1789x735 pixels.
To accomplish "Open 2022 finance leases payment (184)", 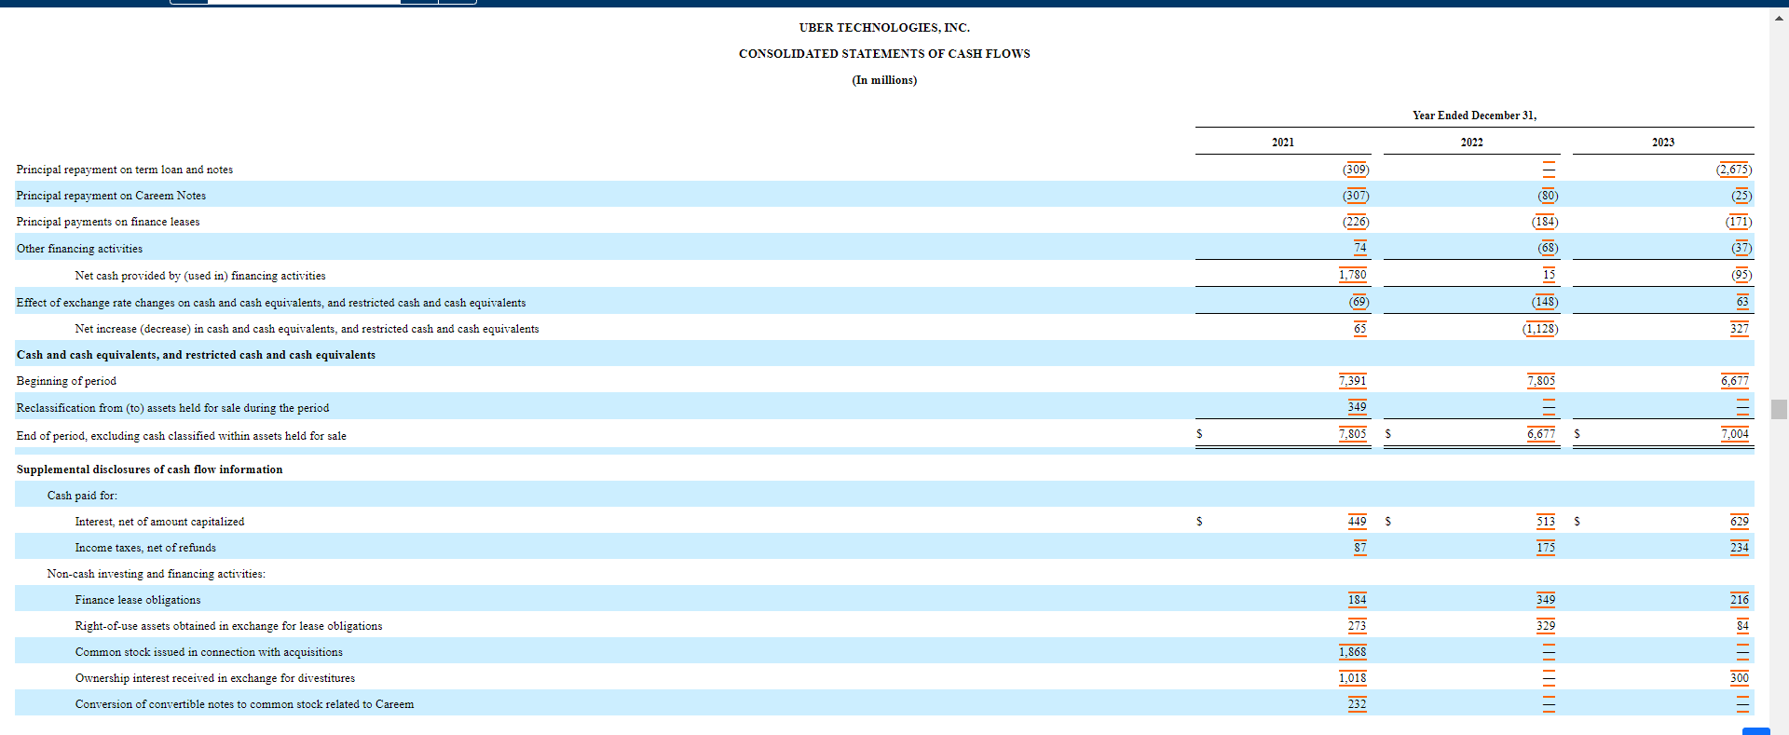I will (x=1545, y=222).
